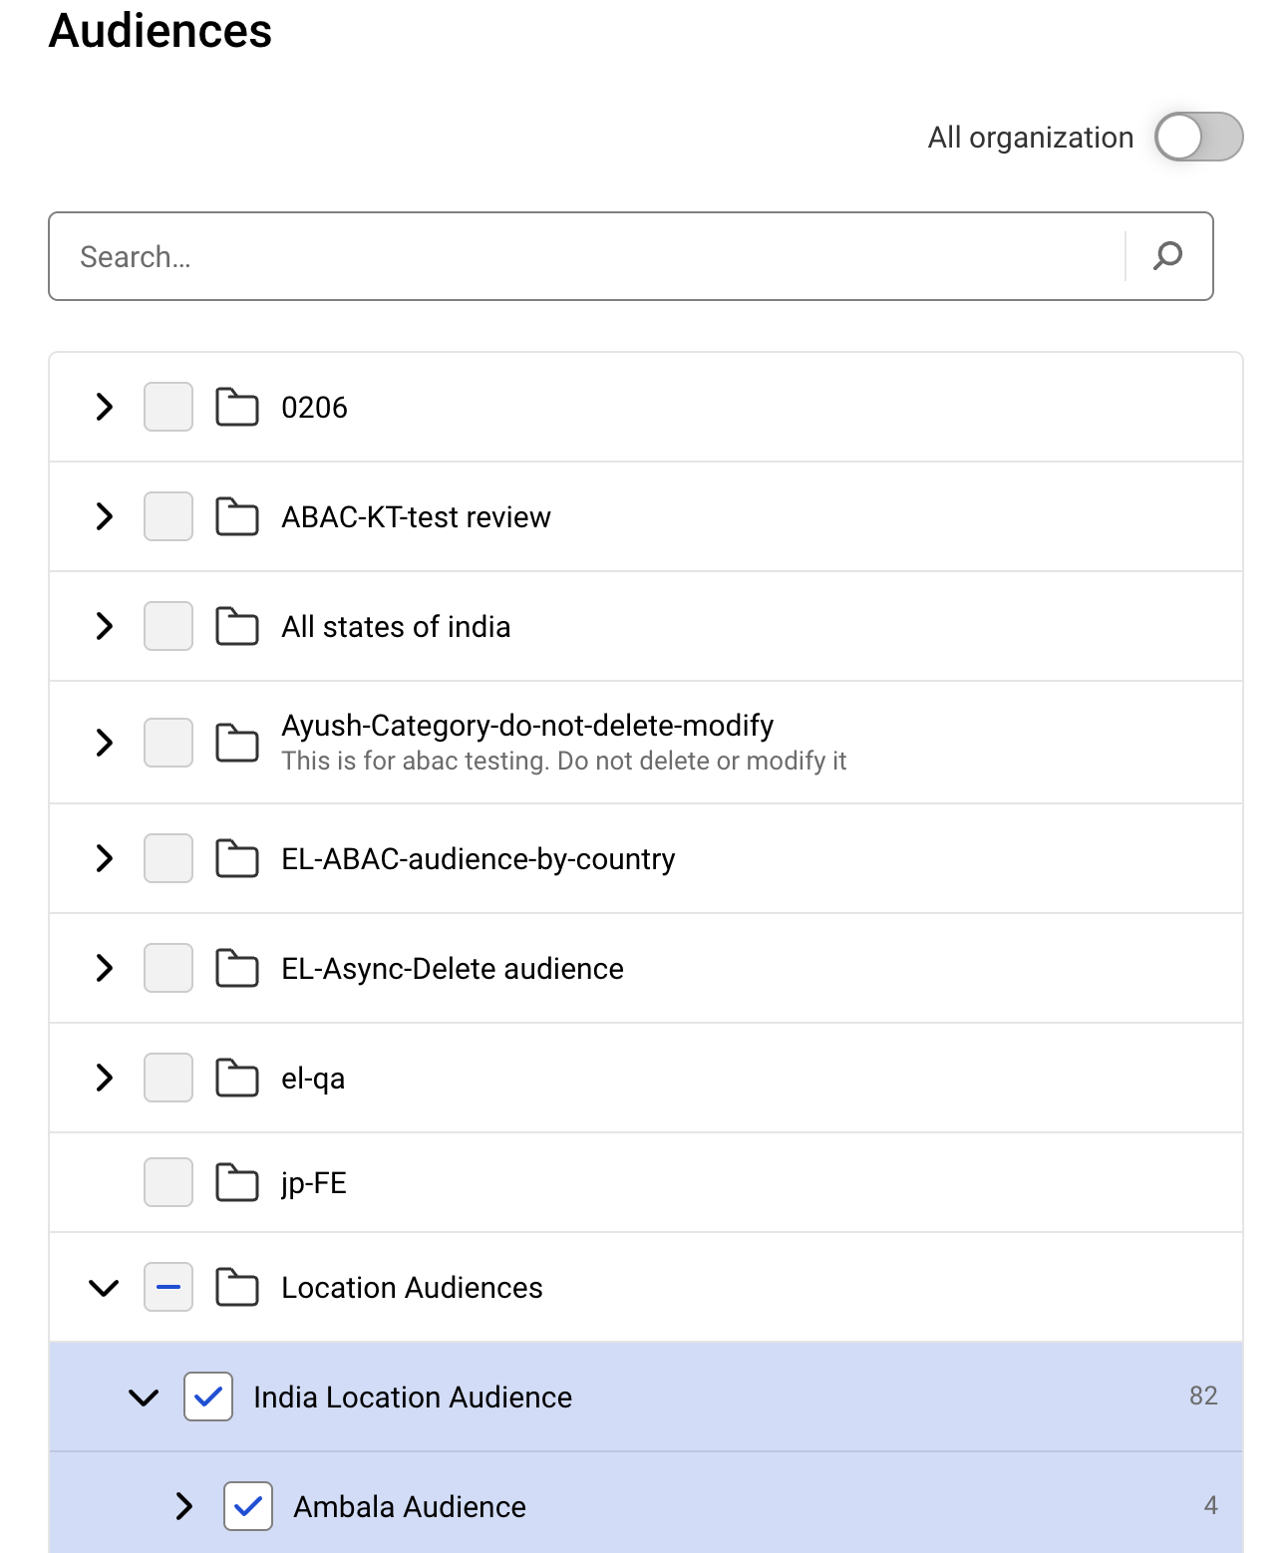Click the jp-FE folder icon
The height and width of the screenshot is (1553, 1288).
coord(237,1182)
